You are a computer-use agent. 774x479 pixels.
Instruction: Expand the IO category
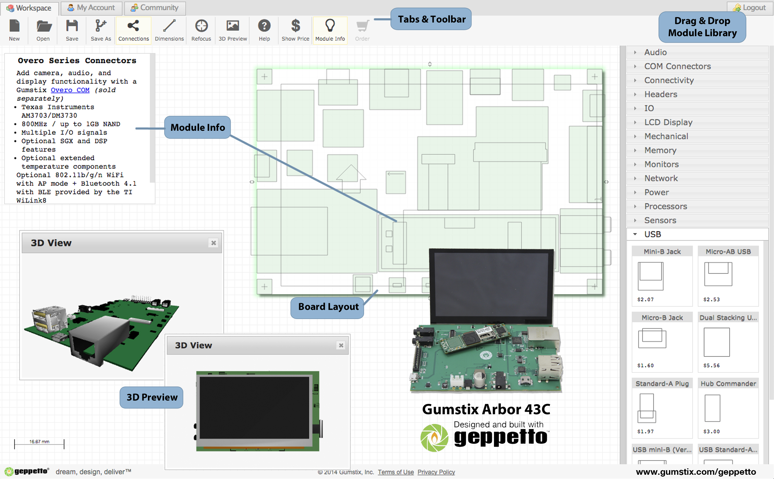(x=697, y=108)
